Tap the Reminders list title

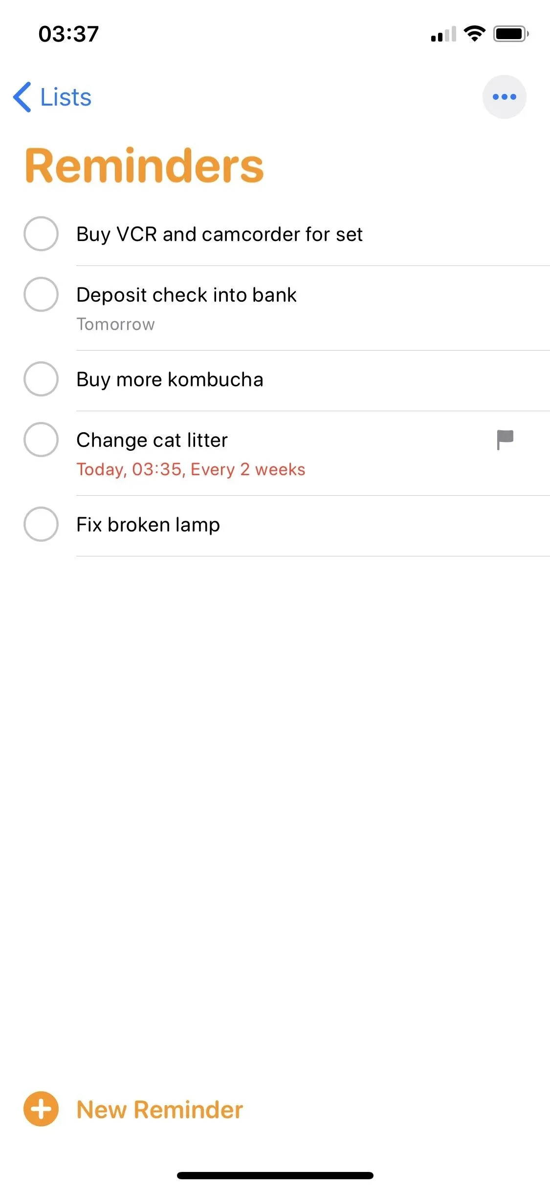(145, 166)
